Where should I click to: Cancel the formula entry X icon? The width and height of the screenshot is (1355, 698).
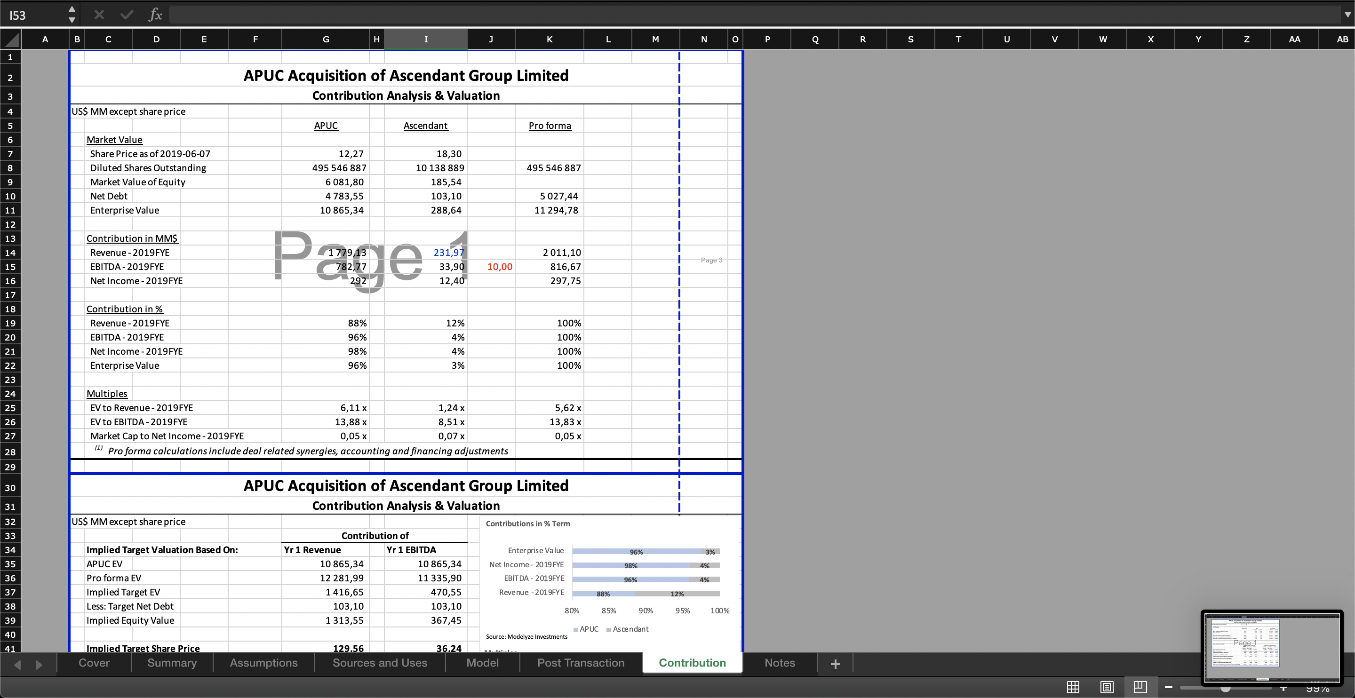click(99, 15)
